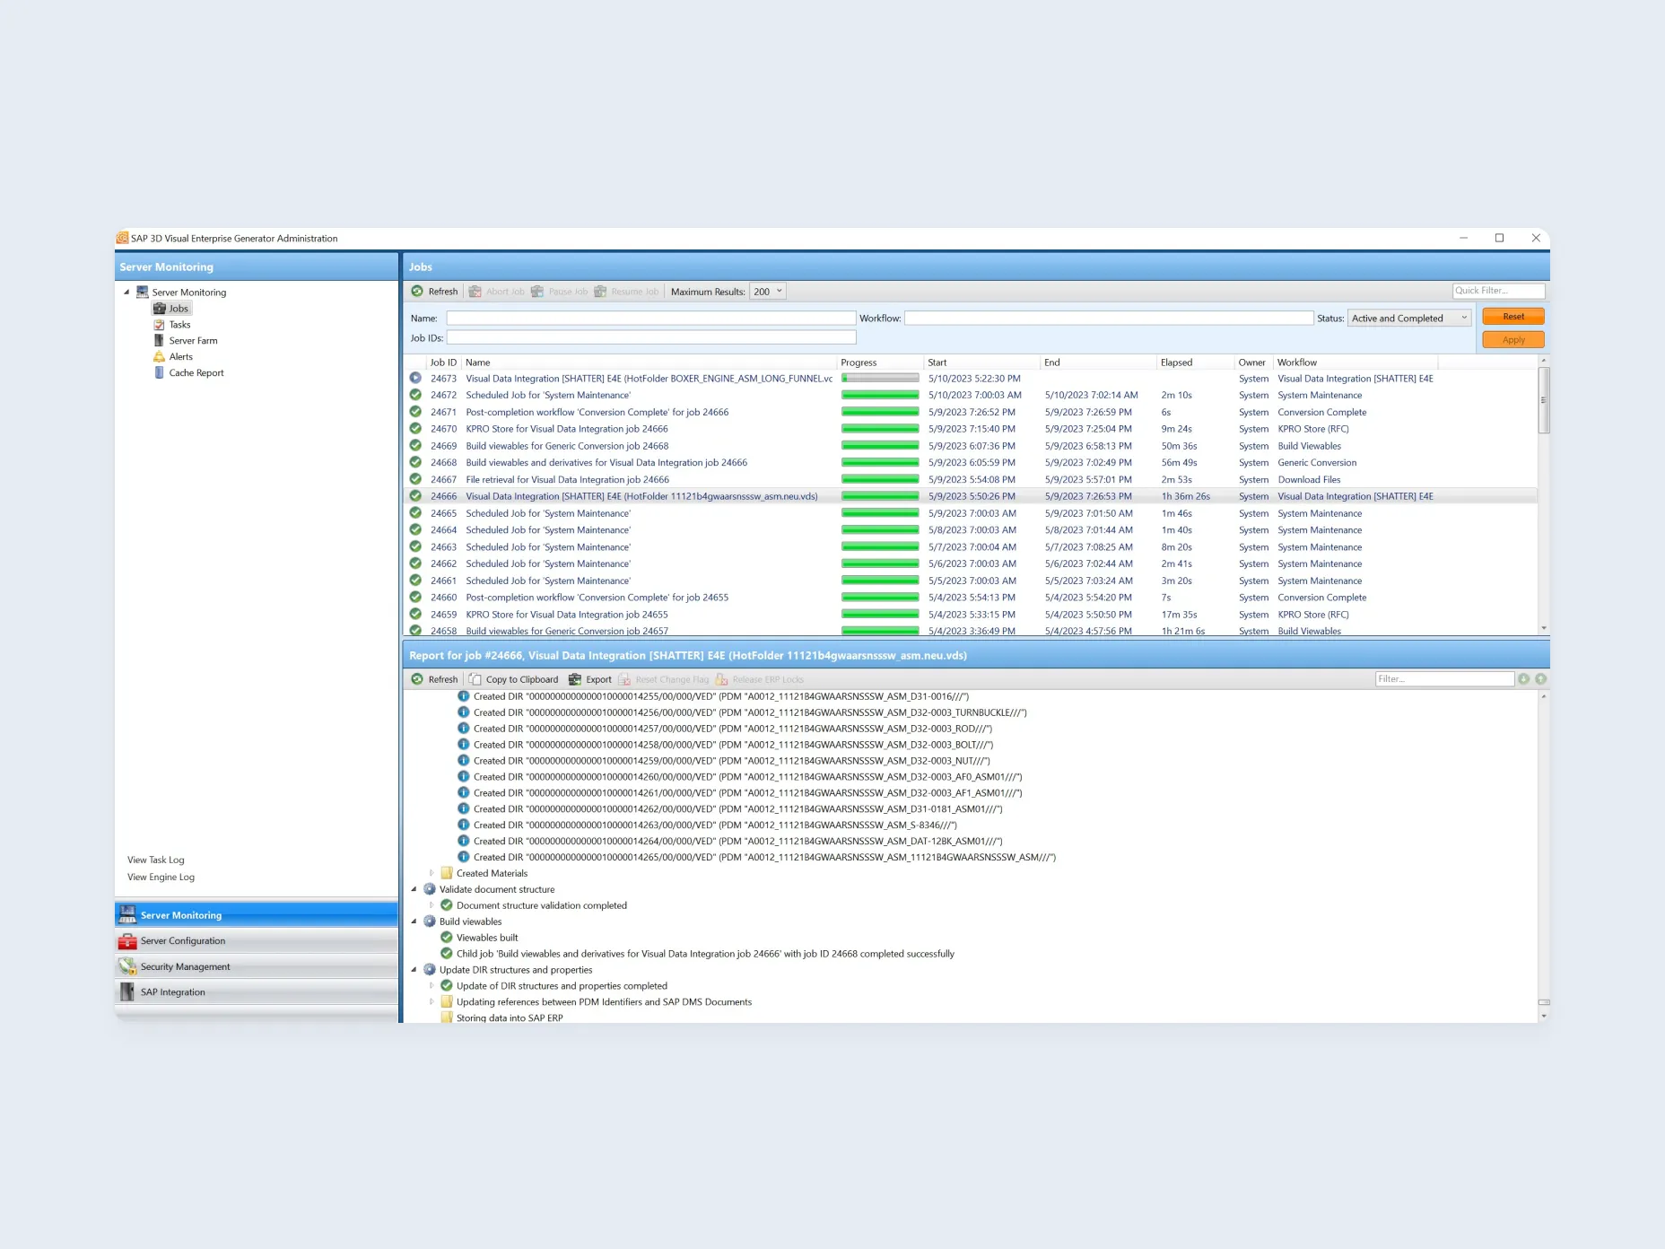Image resolution: width=1665 pixels, height=1249 pixels.
Task: Click the green check icon for job 24666
Action: tap(415, 496)
